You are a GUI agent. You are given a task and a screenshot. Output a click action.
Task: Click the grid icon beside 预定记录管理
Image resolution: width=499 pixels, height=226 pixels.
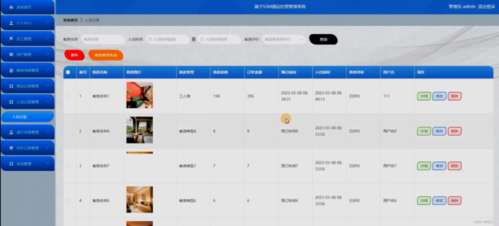tap(11, 86)
